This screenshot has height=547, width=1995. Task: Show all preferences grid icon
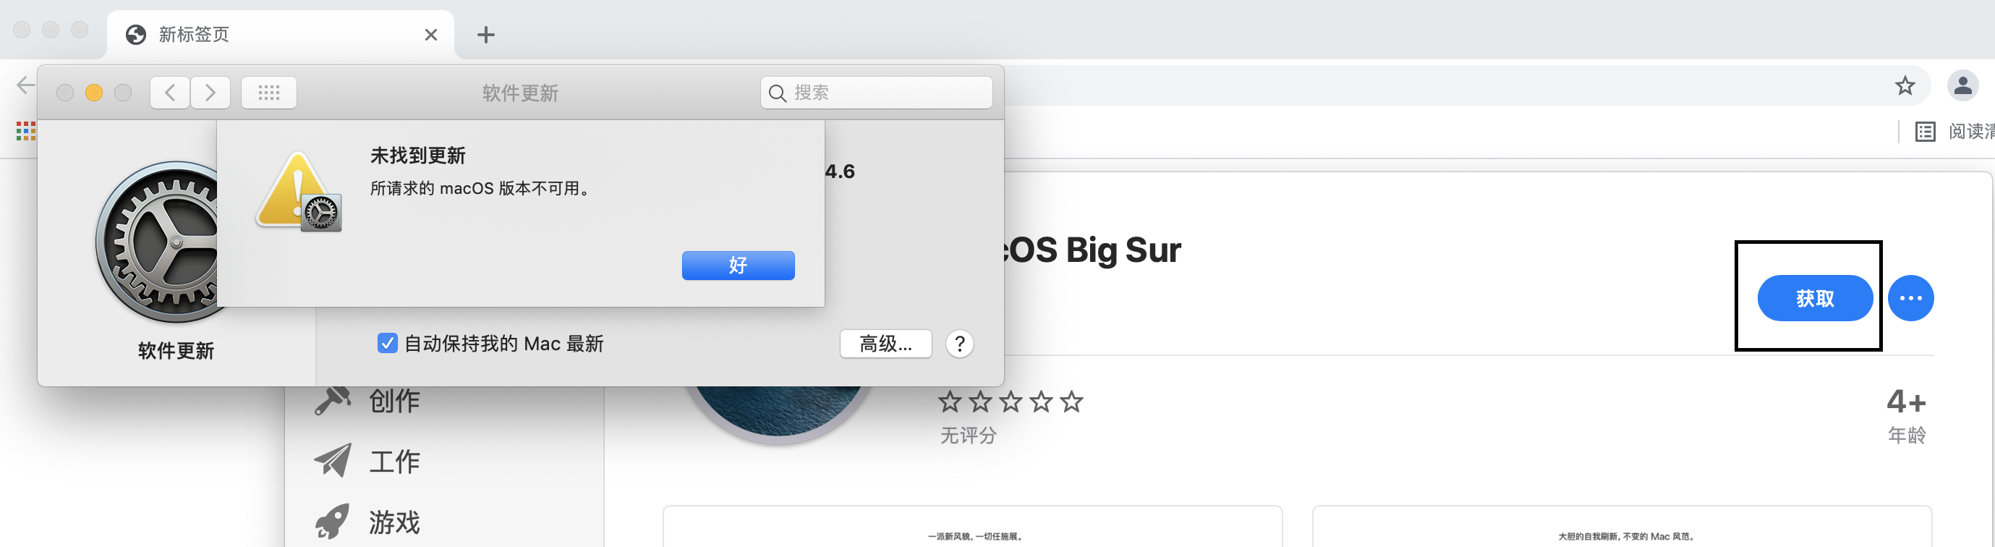click(x=269, y=93)
